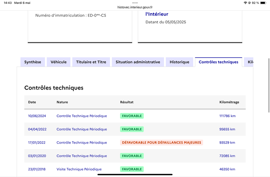Click Contrôle Technique Périodique for 10/06/2024

(x=82, y=116)
